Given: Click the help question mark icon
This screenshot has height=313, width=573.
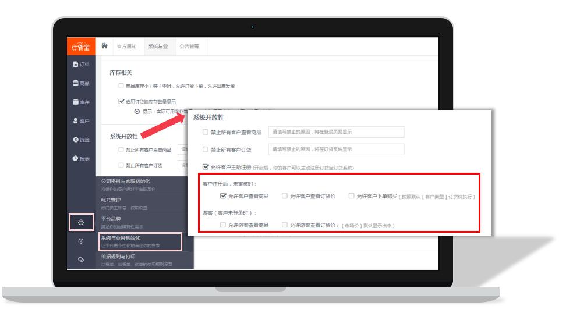Looking at the screenshot, I should point(81,241).
